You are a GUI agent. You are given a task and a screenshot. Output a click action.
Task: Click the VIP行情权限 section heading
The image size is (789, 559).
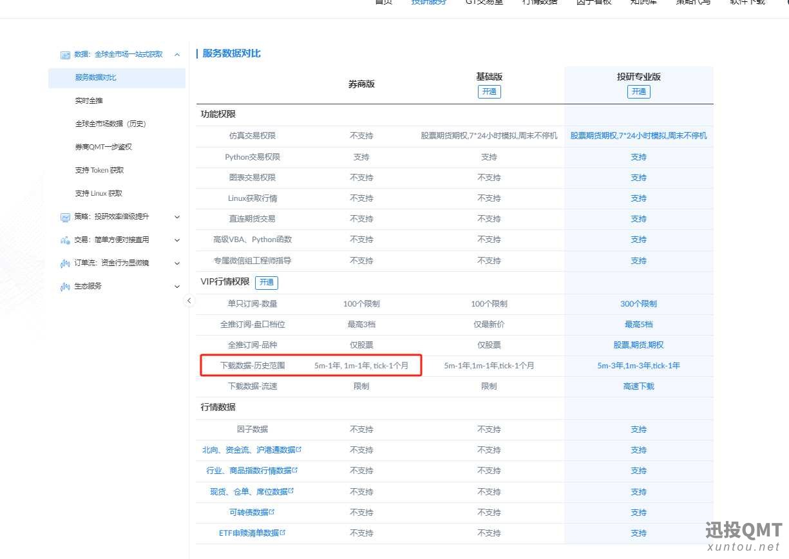[x=225, y=282]
